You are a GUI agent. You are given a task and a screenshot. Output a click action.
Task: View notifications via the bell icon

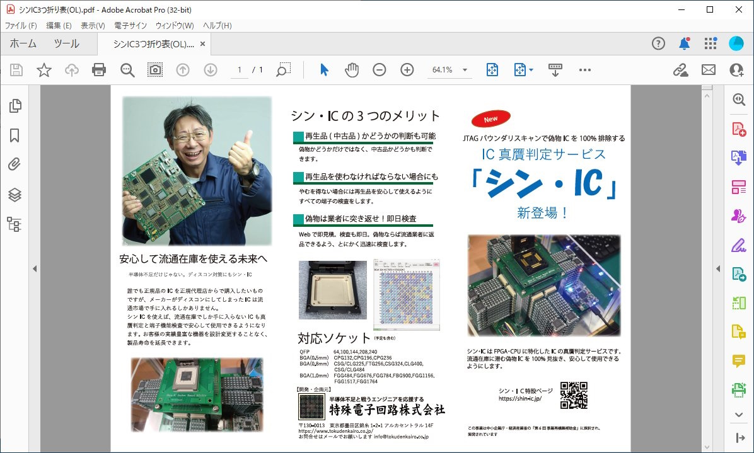(684, 43)
